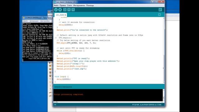The height and width of the screenshot is (112, 199).
Task: Click the 'Загрузка завершена' status message
Action: [x=63, y=87]
